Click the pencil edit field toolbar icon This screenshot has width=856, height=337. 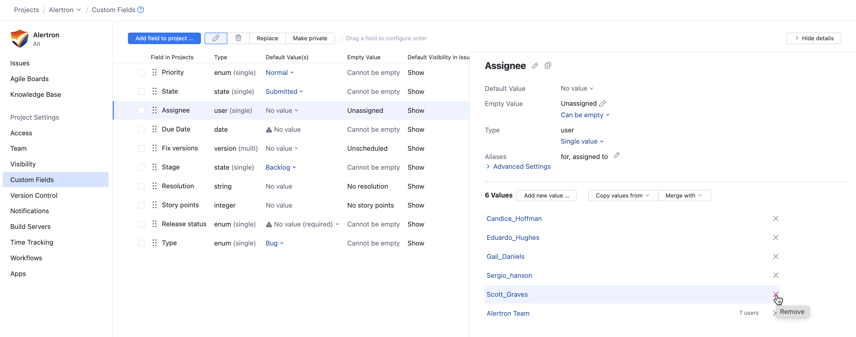point(216,38)
